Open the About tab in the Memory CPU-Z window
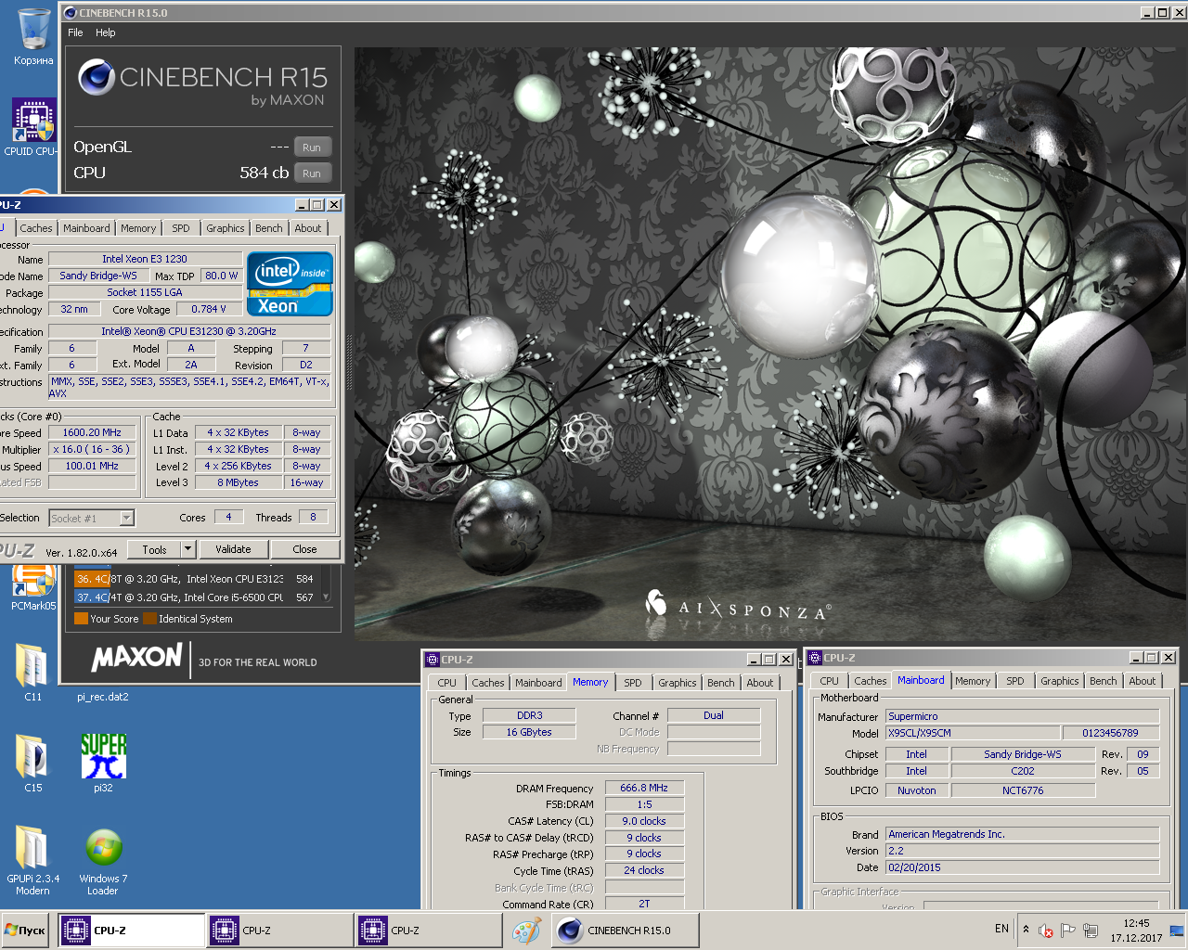 (759, 683)
